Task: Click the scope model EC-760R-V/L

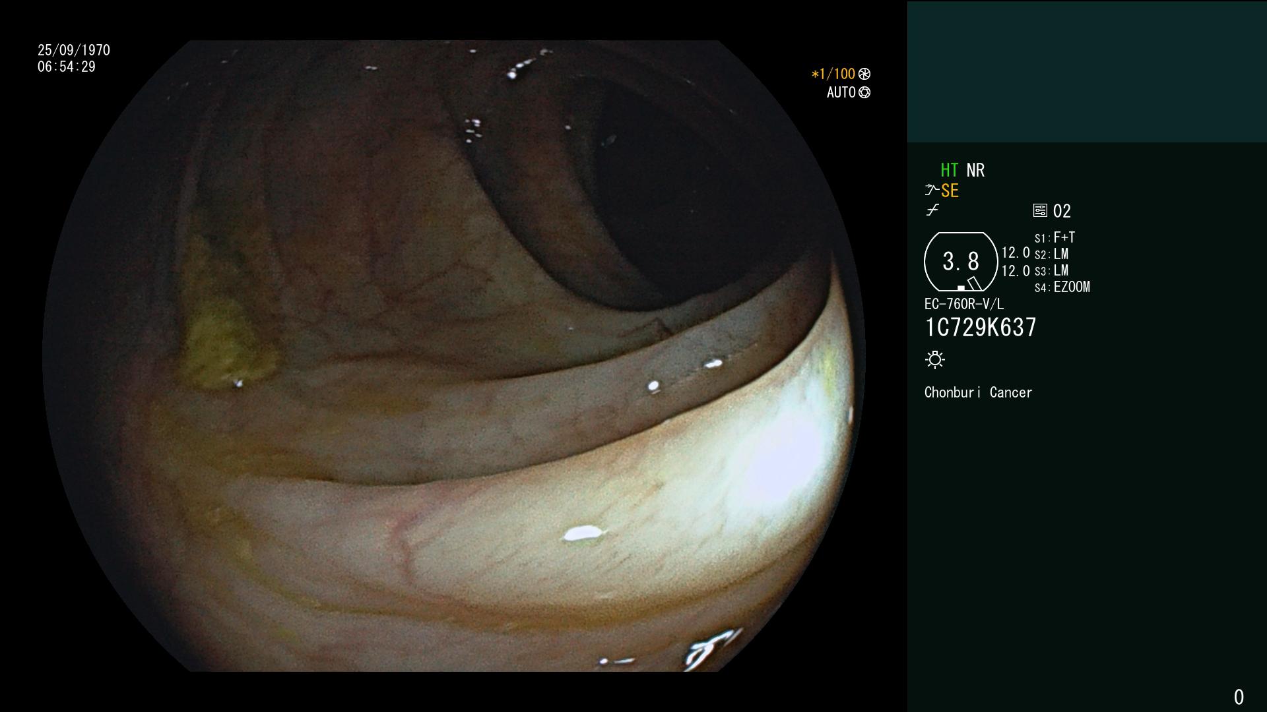Action: pos(964,304)
